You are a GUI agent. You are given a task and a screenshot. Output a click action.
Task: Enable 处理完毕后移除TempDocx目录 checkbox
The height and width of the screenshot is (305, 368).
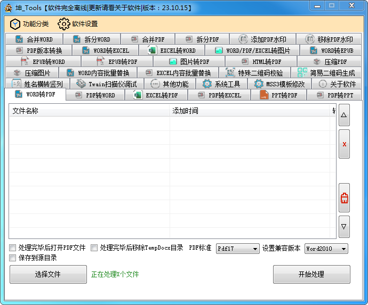pyautogui.click(x=94, y=248)
